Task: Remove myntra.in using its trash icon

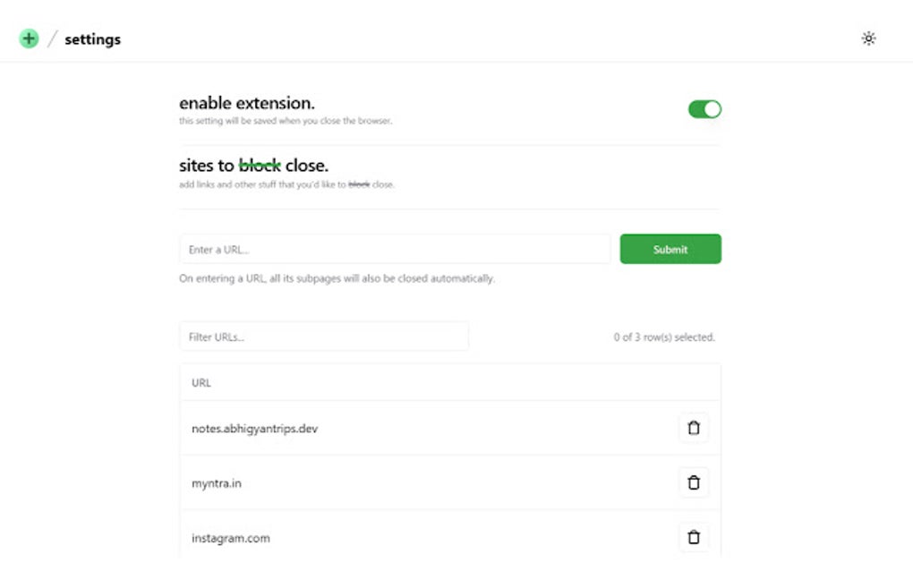Action: click(x=693, y=482)
